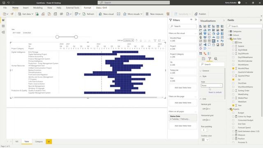Switch to the View ribbon tab
The width and height of the screenshot is (263, 148).
[x=50, y=8]
